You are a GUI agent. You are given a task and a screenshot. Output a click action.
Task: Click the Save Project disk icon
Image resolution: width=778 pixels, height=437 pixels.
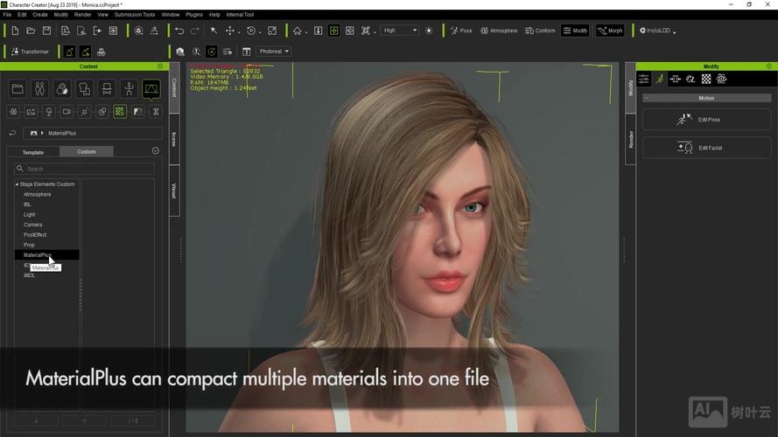46,31
